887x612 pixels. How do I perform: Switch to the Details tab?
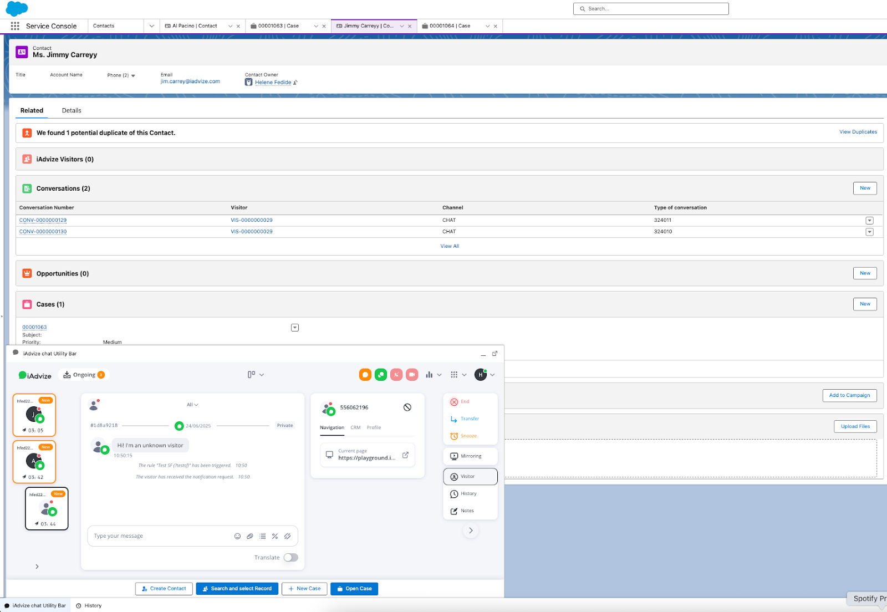pyautogui.click(x=72, y=110)
